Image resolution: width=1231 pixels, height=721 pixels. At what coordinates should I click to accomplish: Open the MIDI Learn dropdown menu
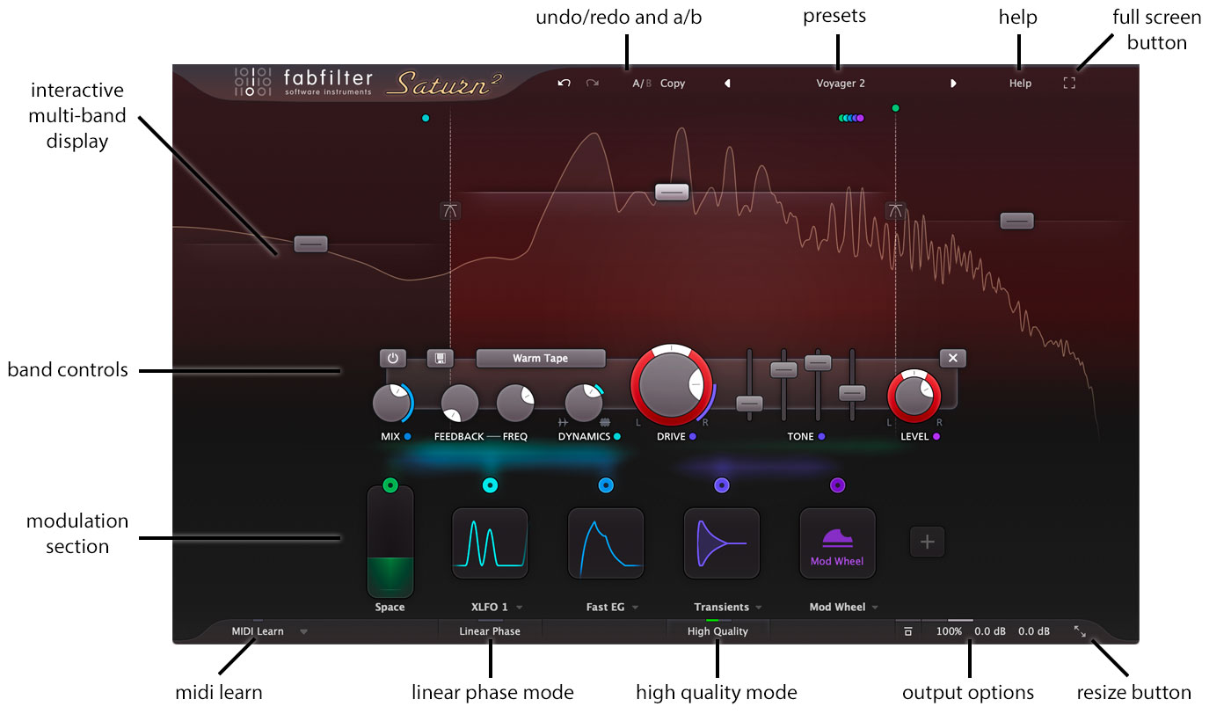click(x=303, y=631)
